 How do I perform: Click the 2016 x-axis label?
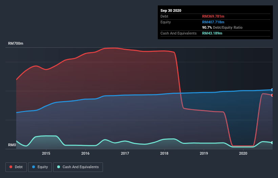pyautogui.click(x=85, y=153)
